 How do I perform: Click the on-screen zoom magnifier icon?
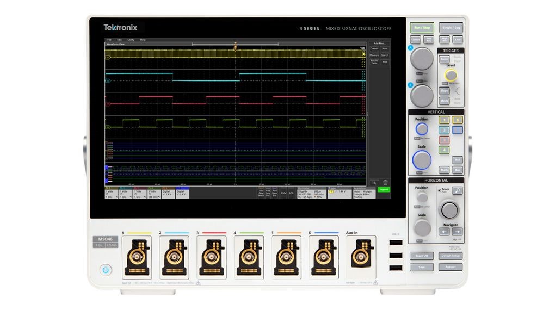tap(374, 183)
